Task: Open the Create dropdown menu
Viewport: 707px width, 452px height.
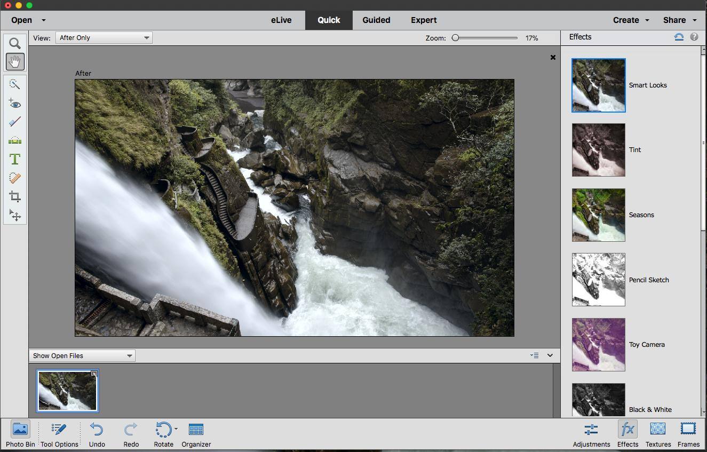Action: click(x=631, y=20)
